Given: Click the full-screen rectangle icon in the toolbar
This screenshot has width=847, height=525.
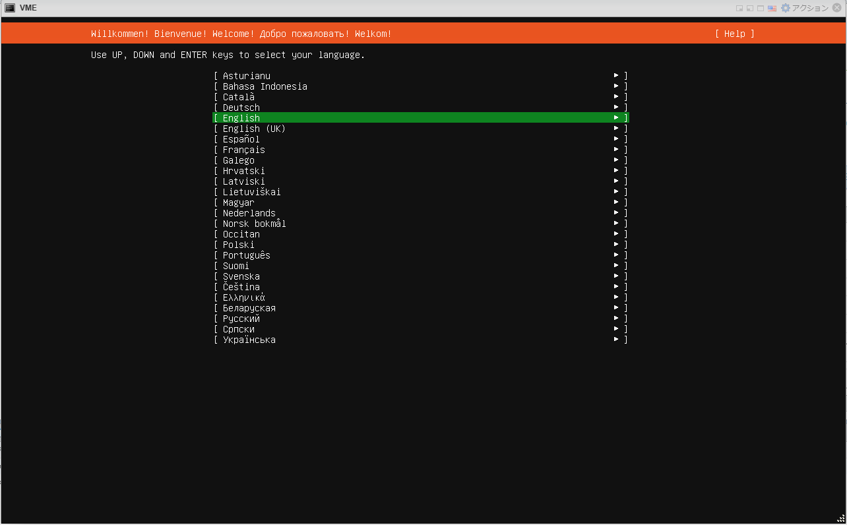Looking at the screenshot, I should coord(760,7).
